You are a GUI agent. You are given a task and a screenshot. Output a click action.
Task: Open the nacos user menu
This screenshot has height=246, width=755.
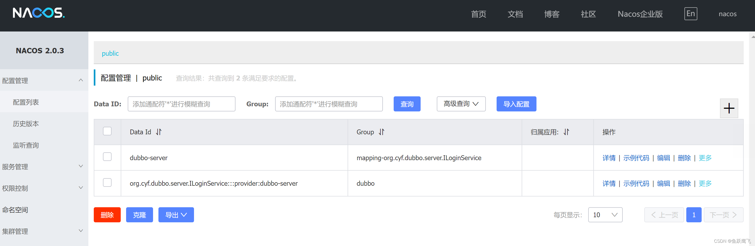728,14
